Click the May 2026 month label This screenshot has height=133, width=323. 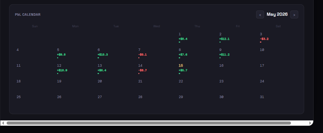277,14
